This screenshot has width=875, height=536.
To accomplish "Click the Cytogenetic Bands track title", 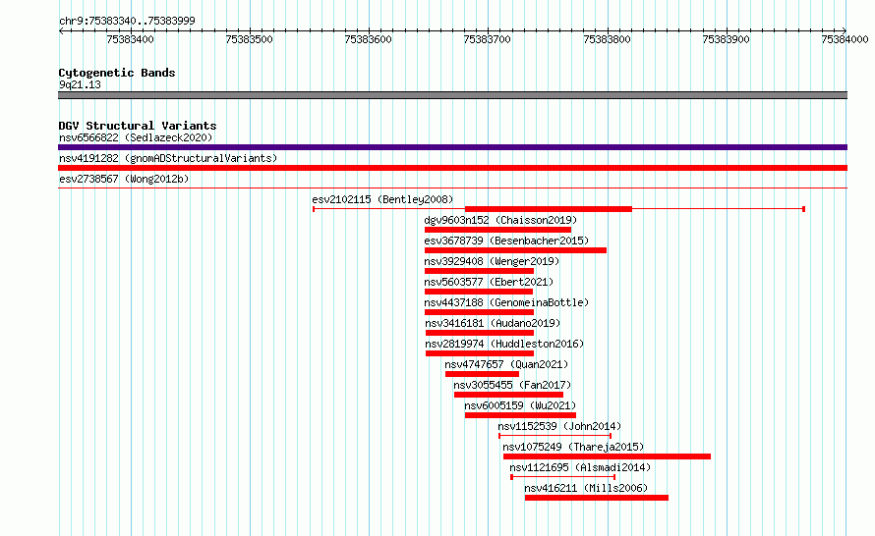I will (117, 73).
